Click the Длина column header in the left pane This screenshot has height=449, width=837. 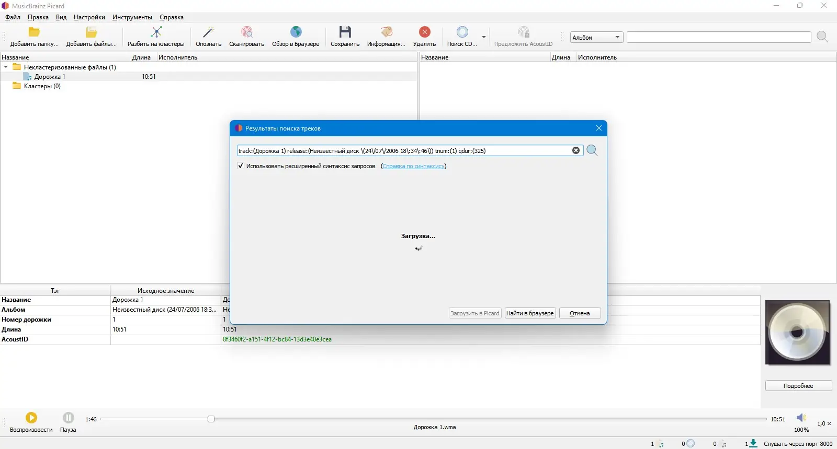pyautogui.click(x=144, y=57)
